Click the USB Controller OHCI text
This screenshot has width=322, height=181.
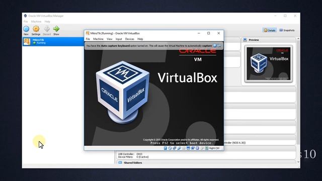[x=130, y=154]
